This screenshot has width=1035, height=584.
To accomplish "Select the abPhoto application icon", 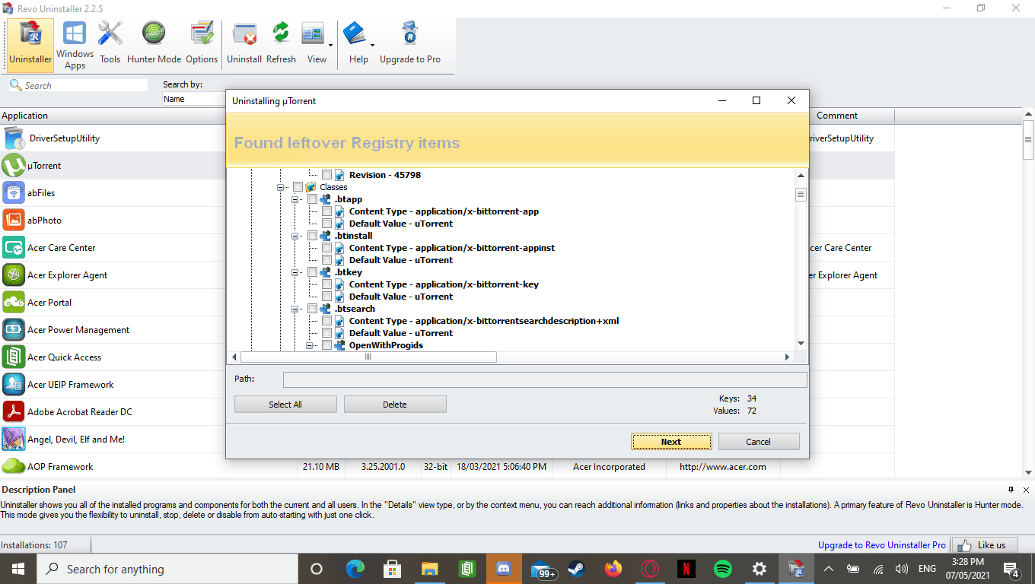I will click(x=14, y=221).
